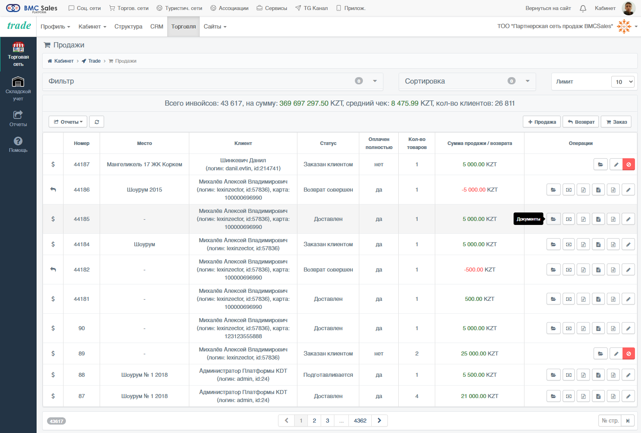Switch to the CRM tab
This screenshot has height=433, width=641.
point(157,27)
